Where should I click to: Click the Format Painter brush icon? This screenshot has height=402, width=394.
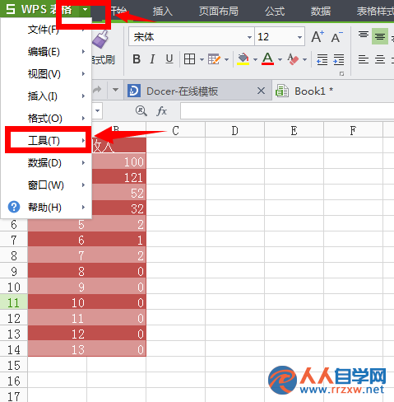point(101,39)
